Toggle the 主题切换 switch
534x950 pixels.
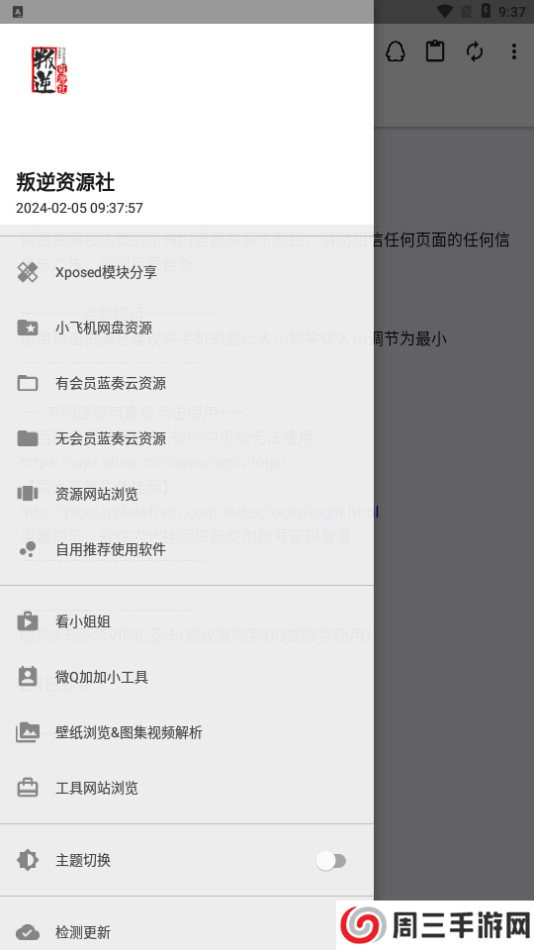click(x=331, y=860)
